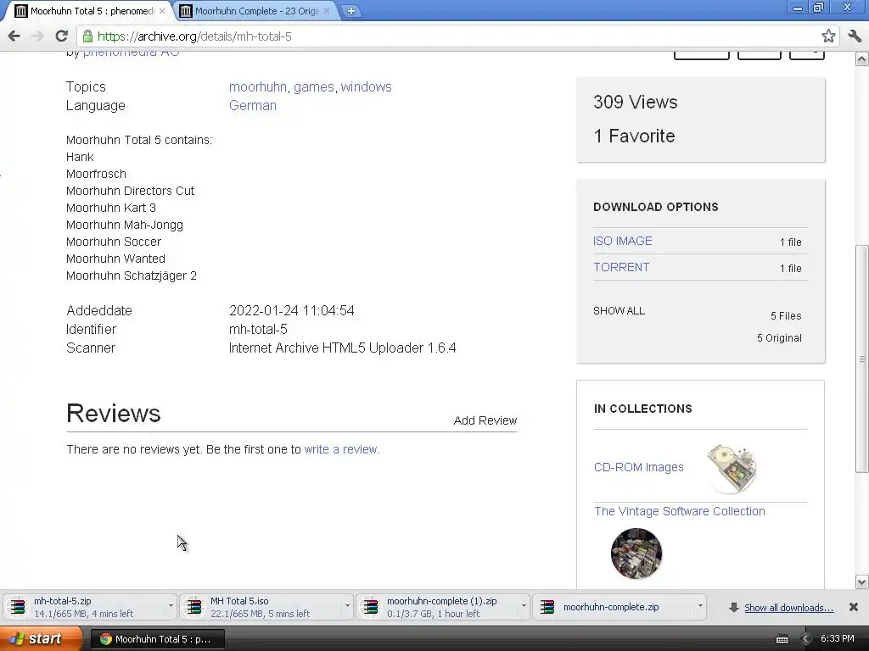Close the Moorhuhn Total 5 tab

point(162,10)
